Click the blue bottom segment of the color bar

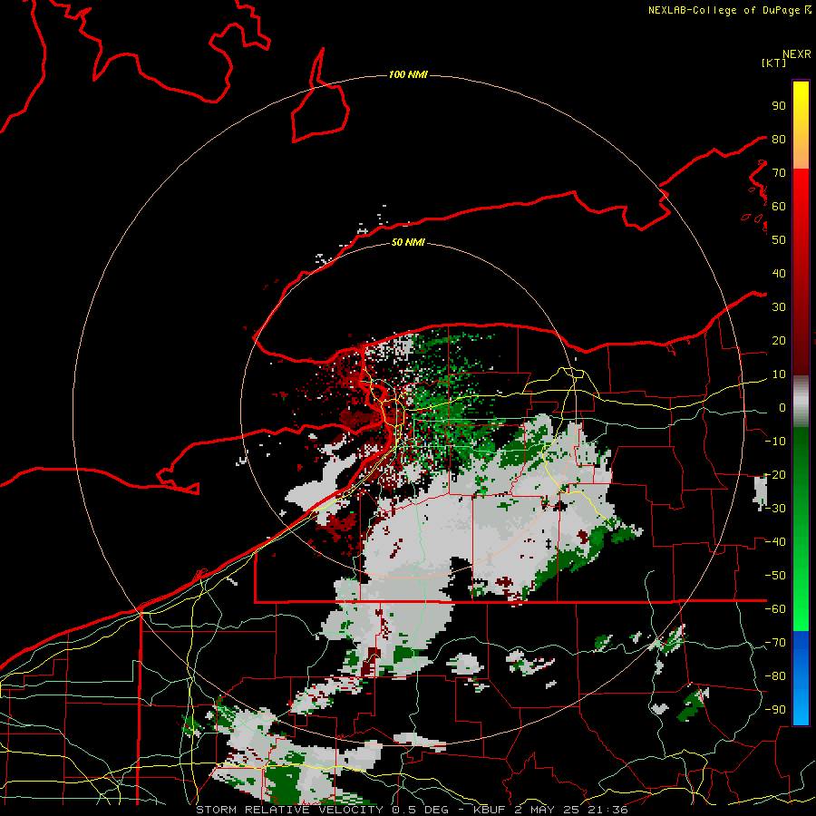(801, 678)
